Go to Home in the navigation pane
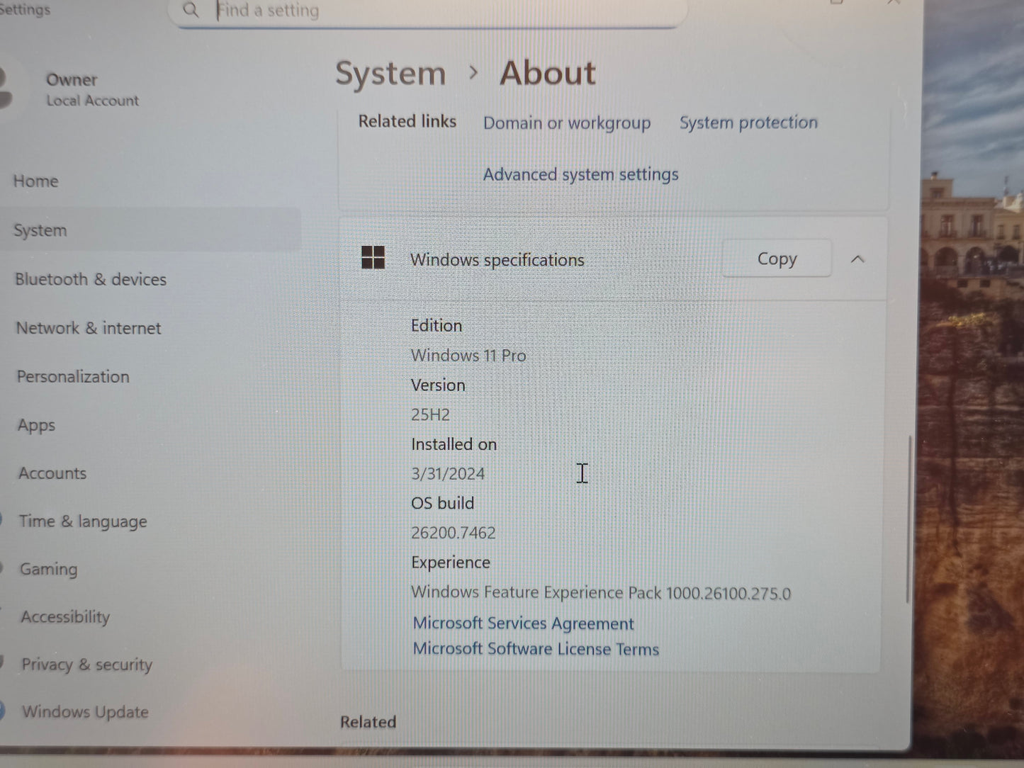The width and height of the screenshot is (1024, 768). tap(35, 181)
